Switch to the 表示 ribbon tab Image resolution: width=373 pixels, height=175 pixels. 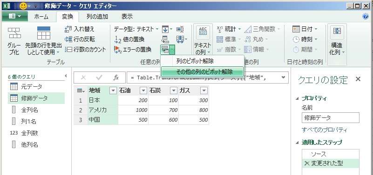click(127, 17)
